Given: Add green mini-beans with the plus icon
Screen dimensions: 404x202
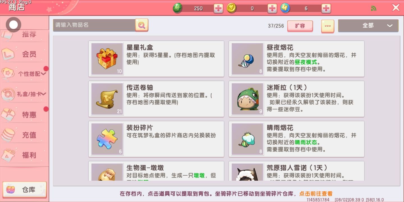Looking at the screenshot, I should point(219,8).
